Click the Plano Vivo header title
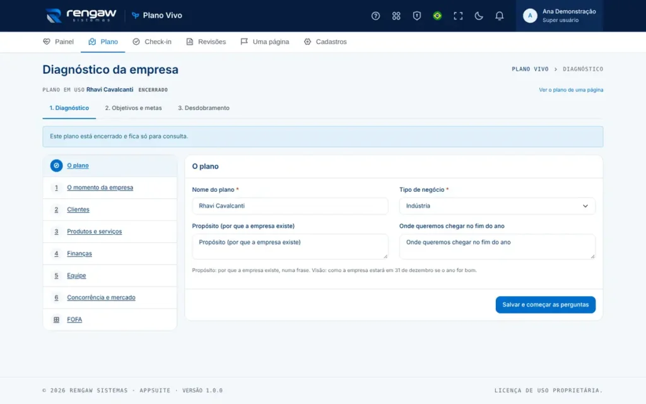Image resolution: width=646 pixels, height=404 pixels. point(162,15)
